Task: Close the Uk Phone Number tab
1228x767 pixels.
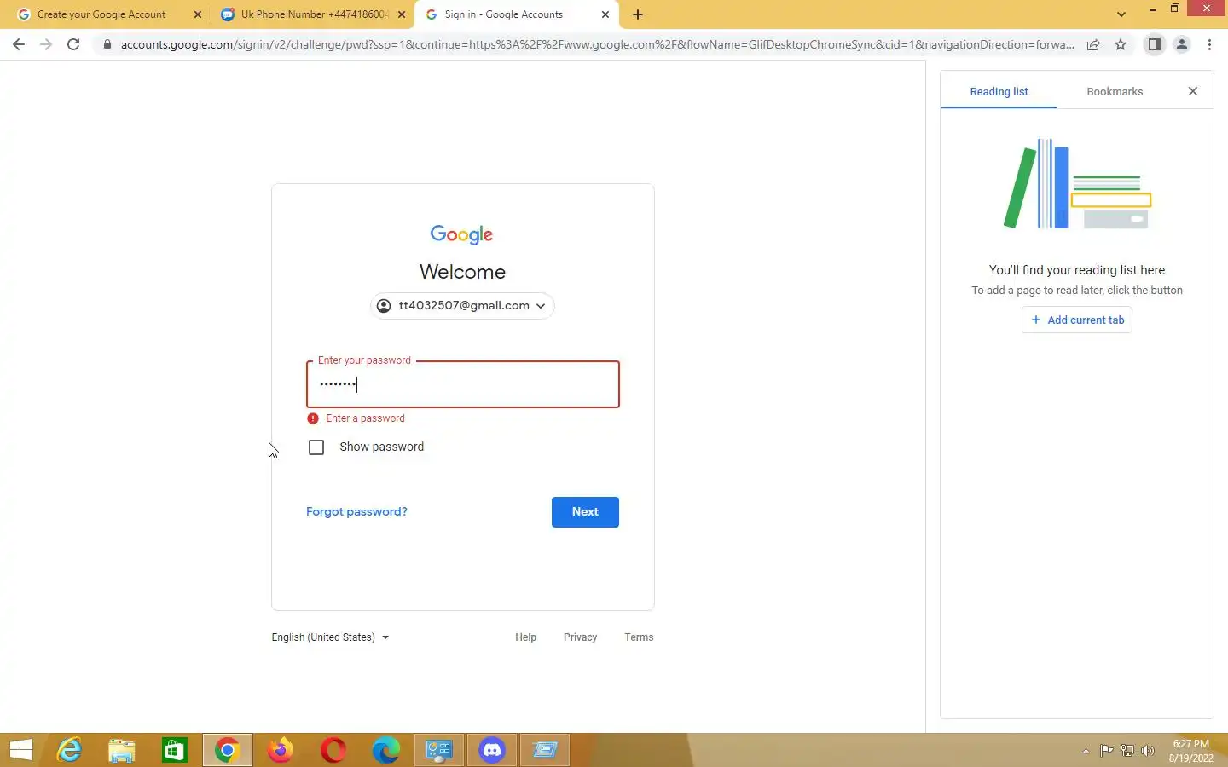Action: [402, 14]
